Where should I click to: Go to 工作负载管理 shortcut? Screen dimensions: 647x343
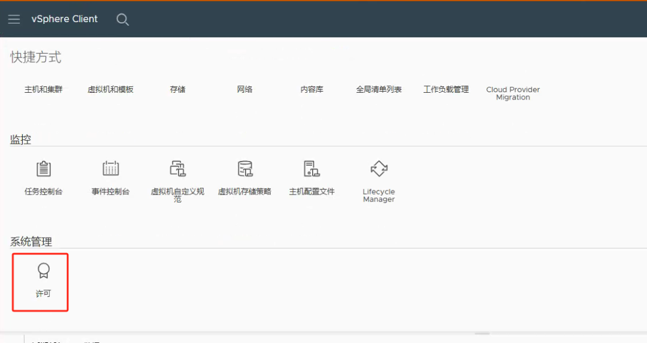tap(446, 89)
